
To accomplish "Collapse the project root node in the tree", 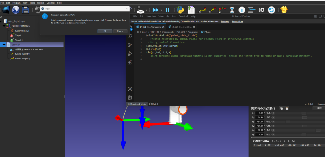I will click(1, 21).
